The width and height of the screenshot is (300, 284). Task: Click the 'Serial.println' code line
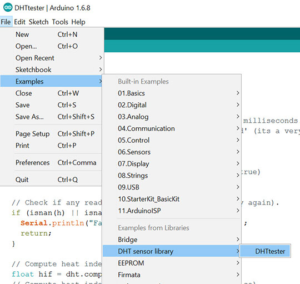(x=61, y=223)
